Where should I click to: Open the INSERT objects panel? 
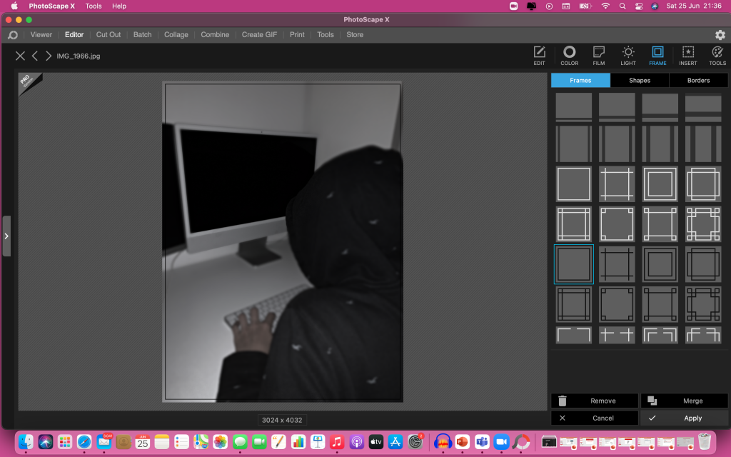tap(687, 56)
